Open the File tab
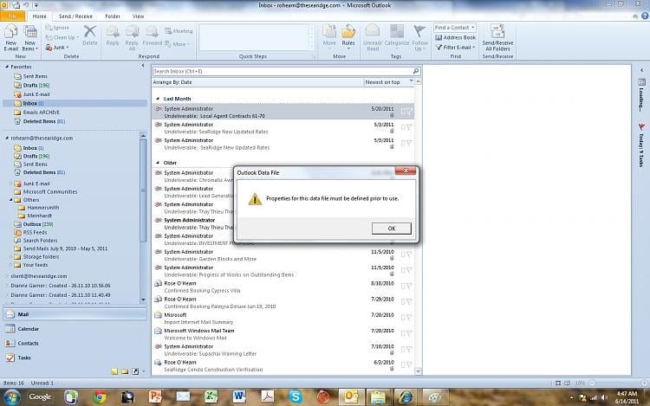The height and width of the screenshot is (406, 650). pos(12,16)
